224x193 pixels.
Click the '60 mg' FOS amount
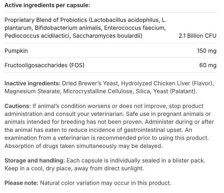click(208, 65)
